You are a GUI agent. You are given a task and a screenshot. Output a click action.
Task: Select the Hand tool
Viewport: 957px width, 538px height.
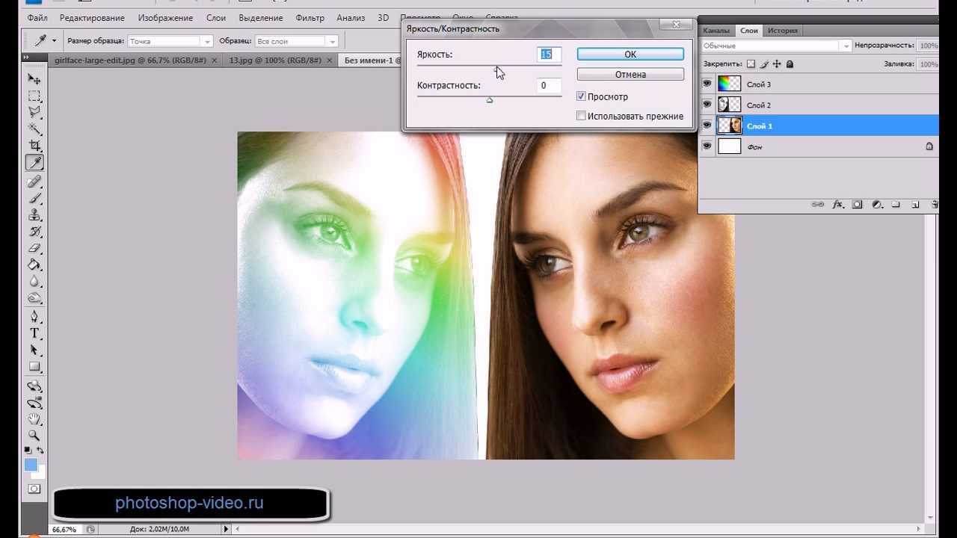pyautogui.click(x=34, y=419)
